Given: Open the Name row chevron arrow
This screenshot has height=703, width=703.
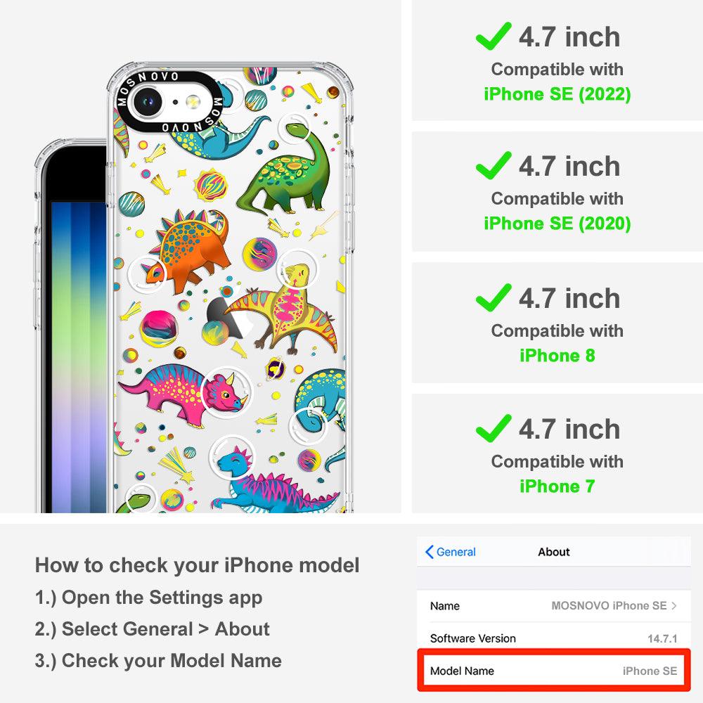Looking at the screenshot, I should point(674,606).
